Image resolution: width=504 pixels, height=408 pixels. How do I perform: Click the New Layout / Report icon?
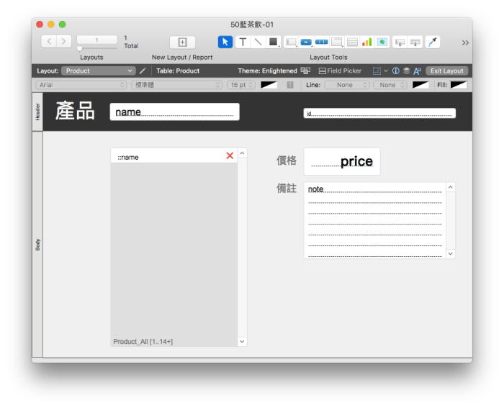coord(182,42)
